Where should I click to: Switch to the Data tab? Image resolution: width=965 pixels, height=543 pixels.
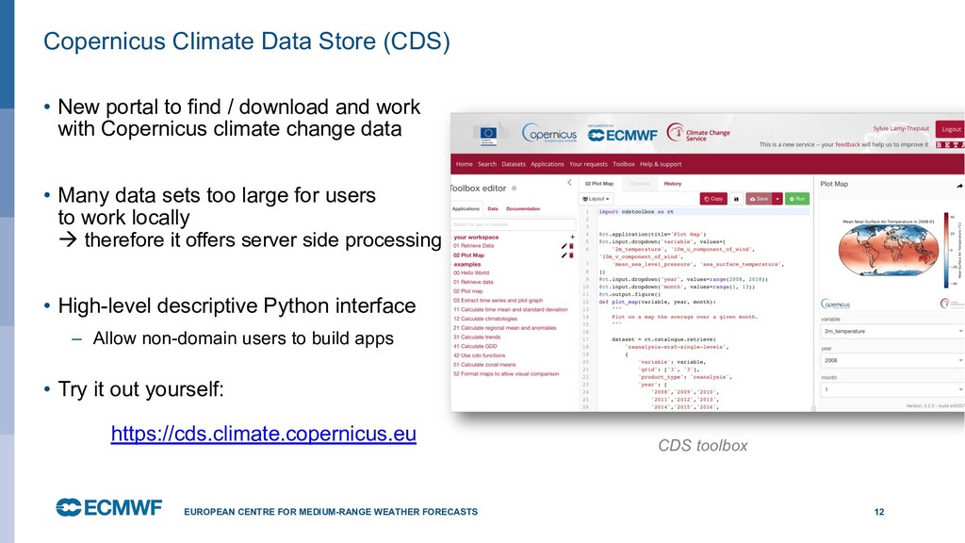493,208
